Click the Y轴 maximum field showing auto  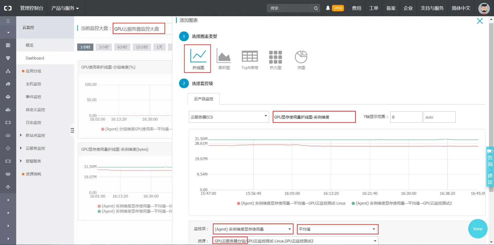439,117
